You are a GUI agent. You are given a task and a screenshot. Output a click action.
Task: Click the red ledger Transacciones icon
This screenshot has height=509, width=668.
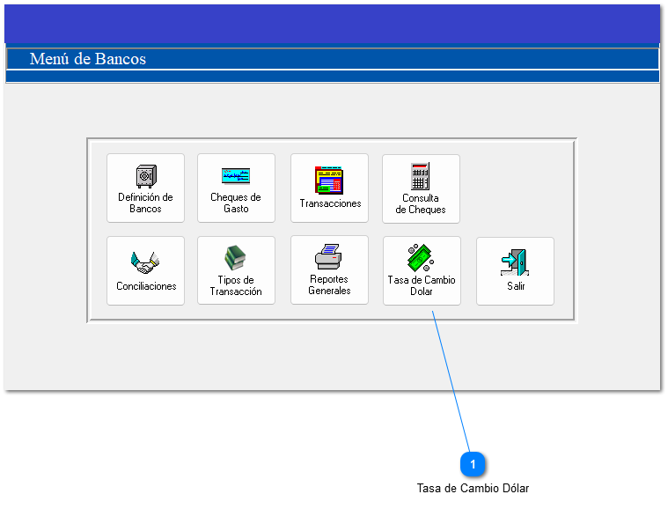(x=329, y=180)
